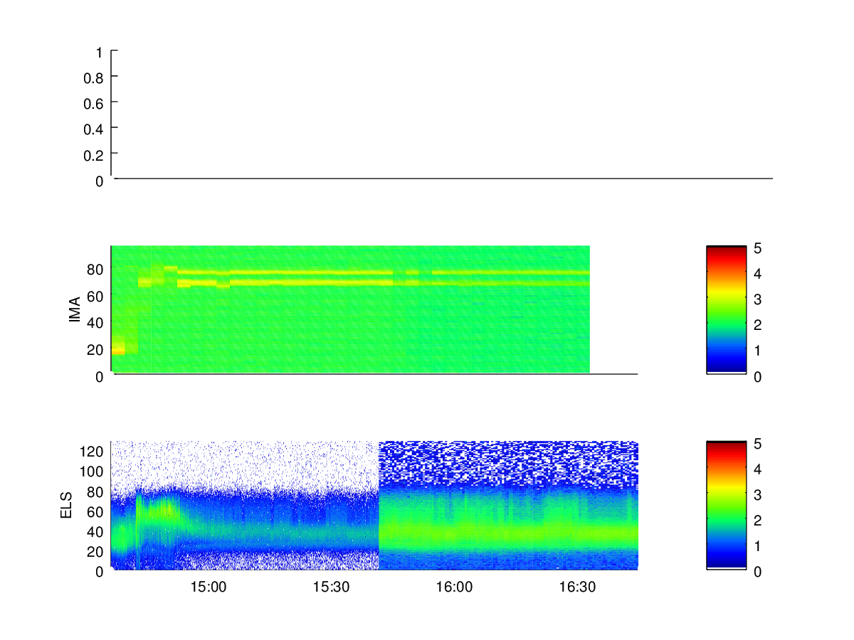Image resolution: width=854 pixels, height=640 pixels.
Task: Click the 20 tick on ELS axis
Action: (97, 550)
